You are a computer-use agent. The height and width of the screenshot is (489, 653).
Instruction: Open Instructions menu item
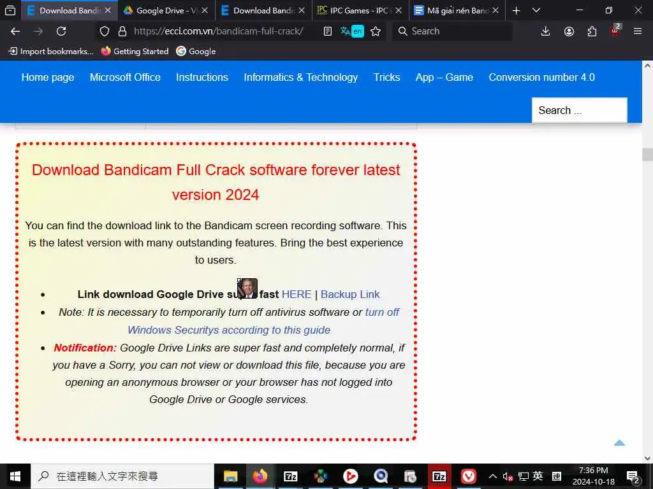(x=202, y=77)
